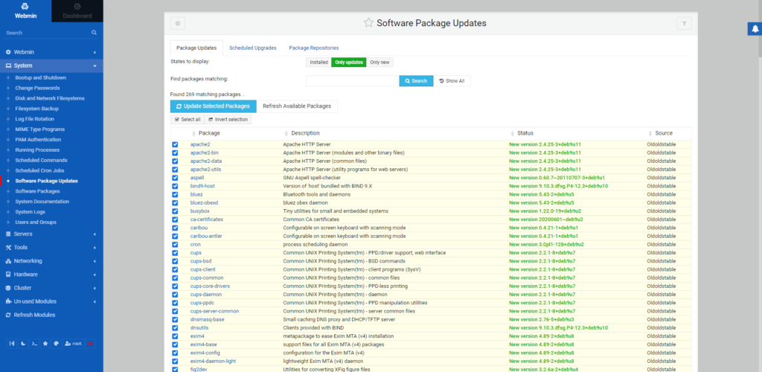
Task: Open Change Passwords module
Action: click(37, 88)
